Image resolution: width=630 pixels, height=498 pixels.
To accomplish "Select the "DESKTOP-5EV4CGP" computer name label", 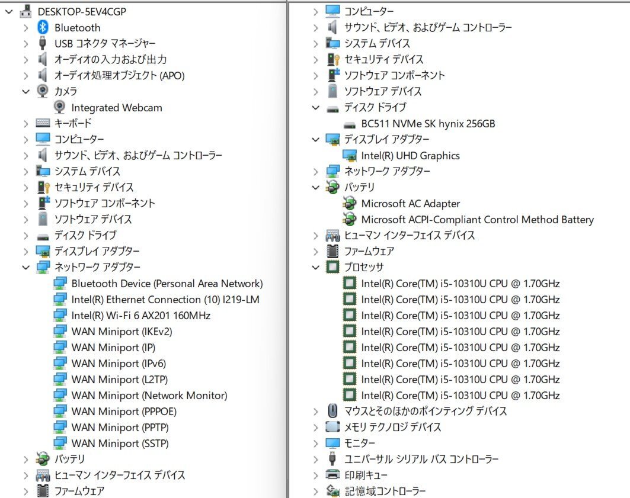I will 82,12.
